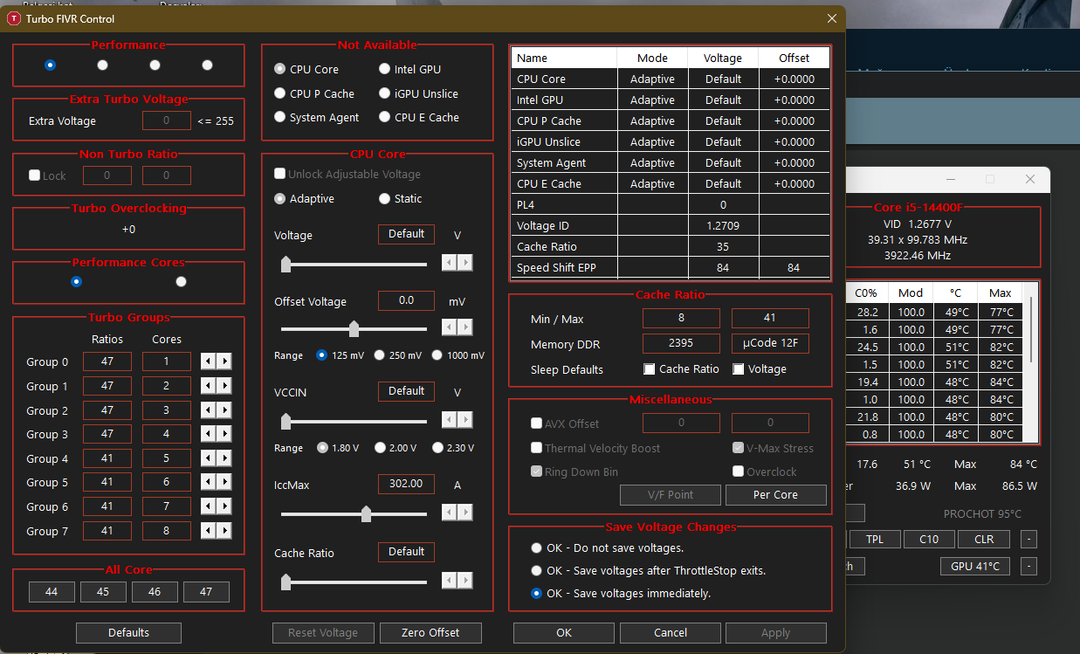Click the Voltage ID row in table

pyautogui.click(x=670, y=225)
